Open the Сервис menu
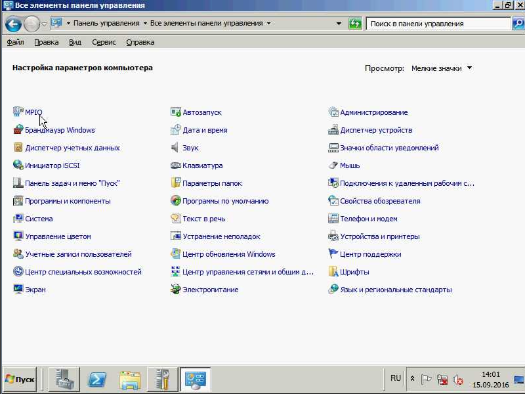Viewport: 525px width, 394px height. click(104, 42)
